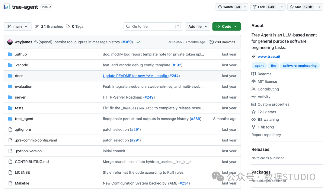Star the trae-agent repository
The width and height of the screenshot is (326, 190).
click(302, 7)
